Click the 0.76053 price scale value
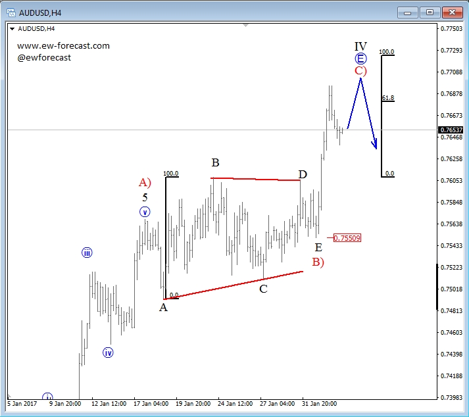The width and height of the screenshot is (469, 417). 451,180
